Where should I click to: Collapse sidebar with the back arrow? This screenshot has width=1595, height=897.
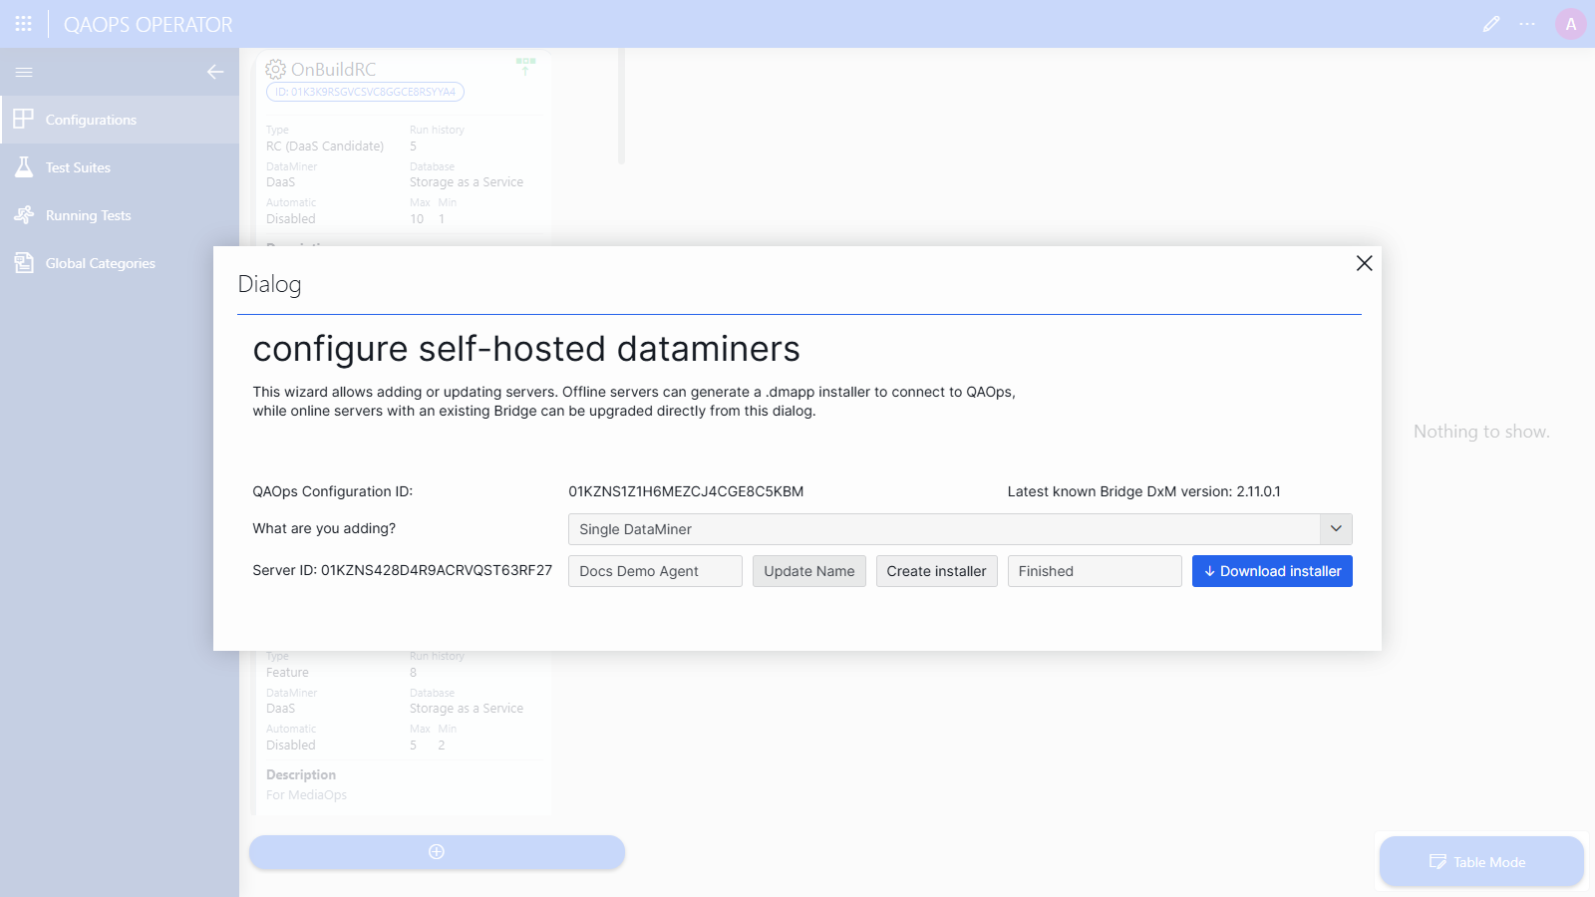(x=215, y=72)
